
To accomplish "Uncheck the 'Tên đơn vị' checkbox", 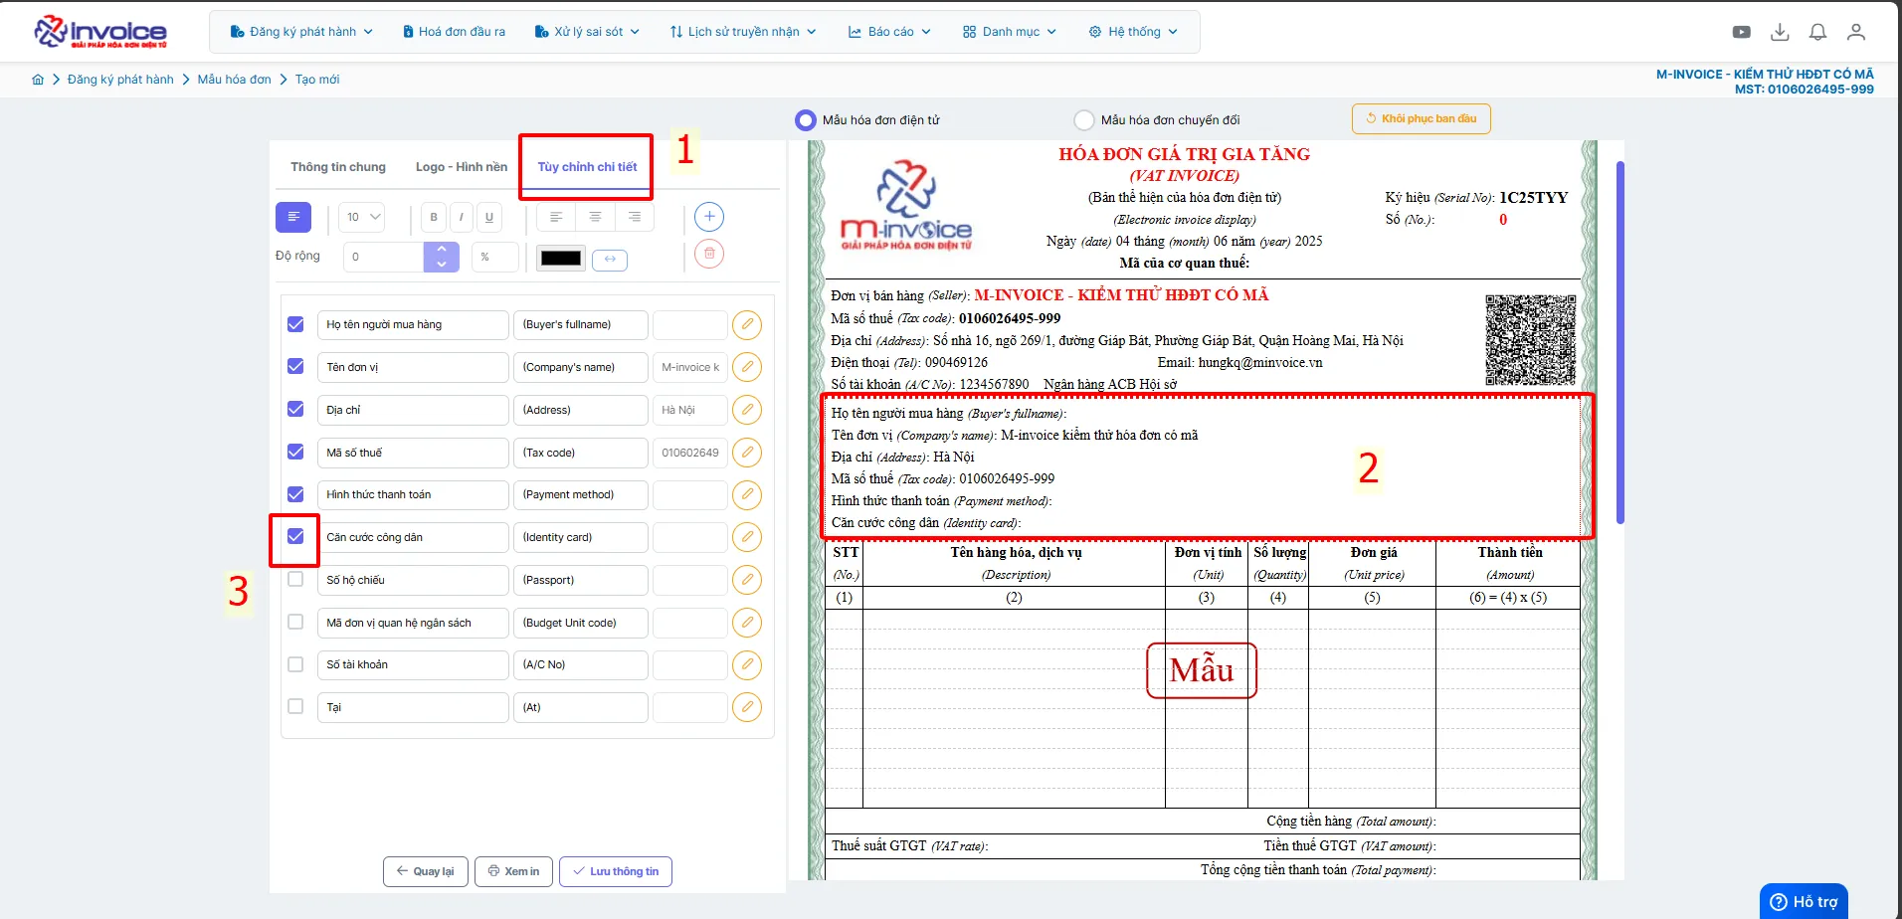I will (295, 366).
